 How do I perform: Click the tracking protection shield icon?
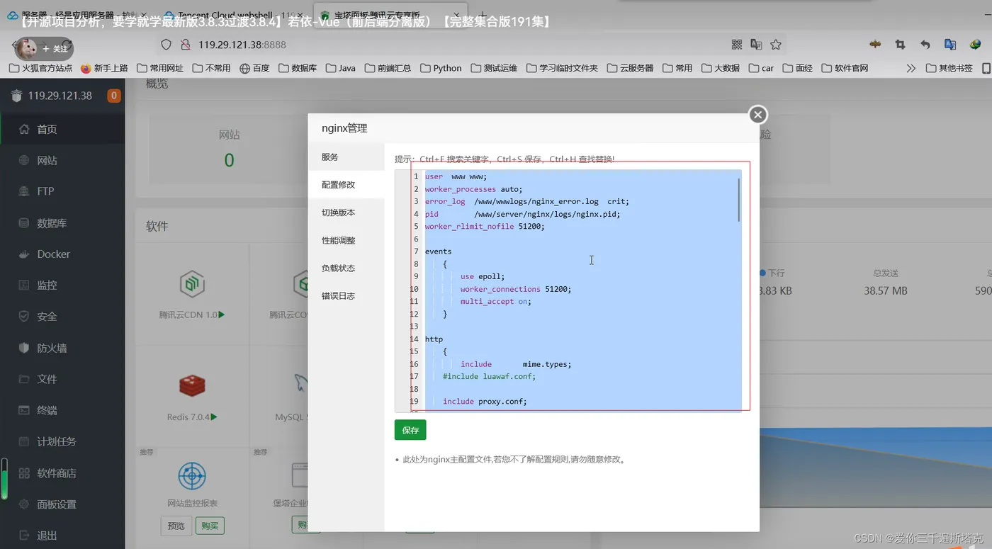(166, 45)
